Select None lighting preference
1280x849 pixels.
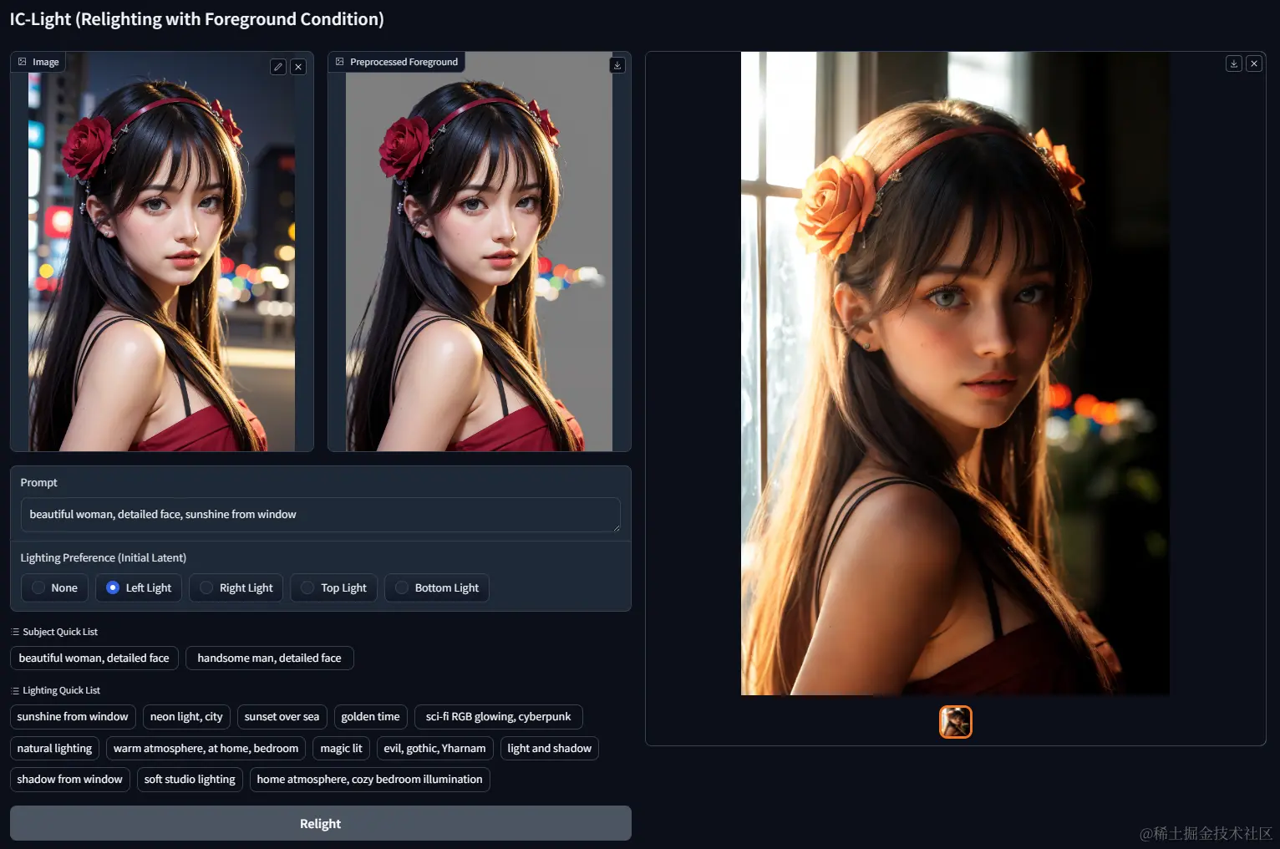point(55,587)
